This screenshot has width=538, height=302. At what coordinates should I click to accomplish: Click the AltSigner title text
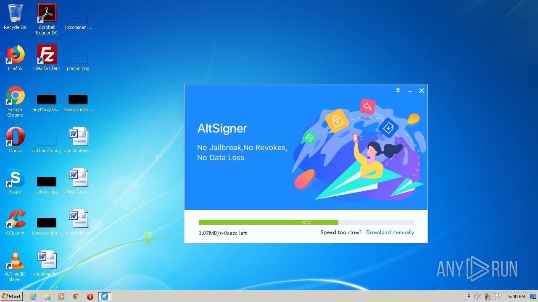coord(222,128)
